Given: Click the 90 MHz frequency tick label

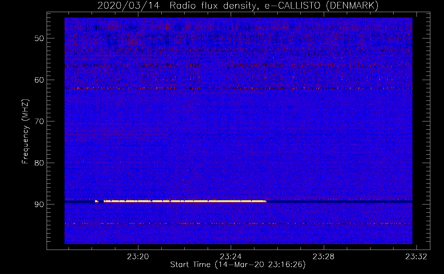Looking at the screenshot, I should coord(39,205).
